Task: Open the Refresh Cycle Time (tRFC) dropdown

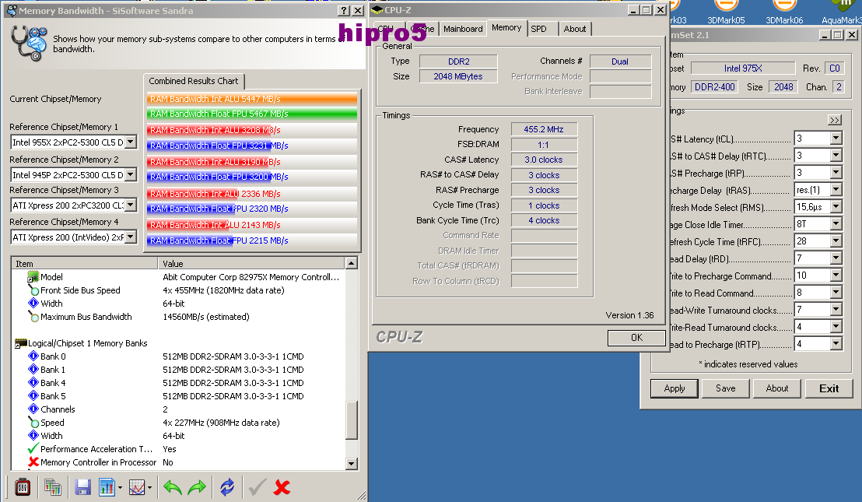Action: 836,240
